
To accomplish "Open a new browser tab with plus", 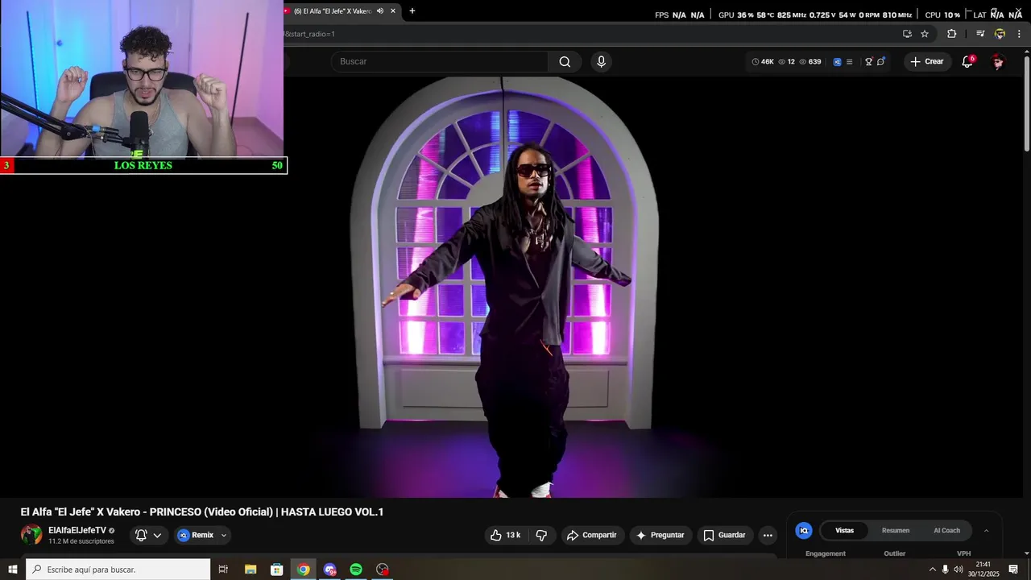I will (x=412, y=11).
